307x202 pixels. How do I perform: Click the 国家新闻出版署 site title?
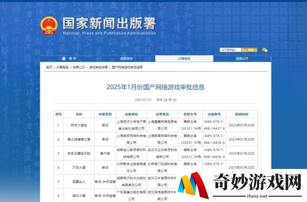coord(109,24)
